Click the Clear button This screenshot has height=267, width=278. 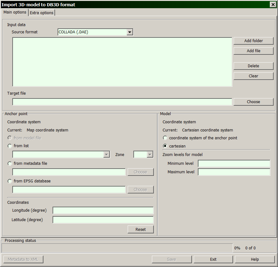point(253,76)
